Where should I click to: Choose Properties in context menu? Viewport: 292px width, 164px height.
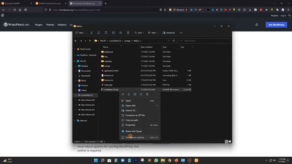tap(140, 125)
